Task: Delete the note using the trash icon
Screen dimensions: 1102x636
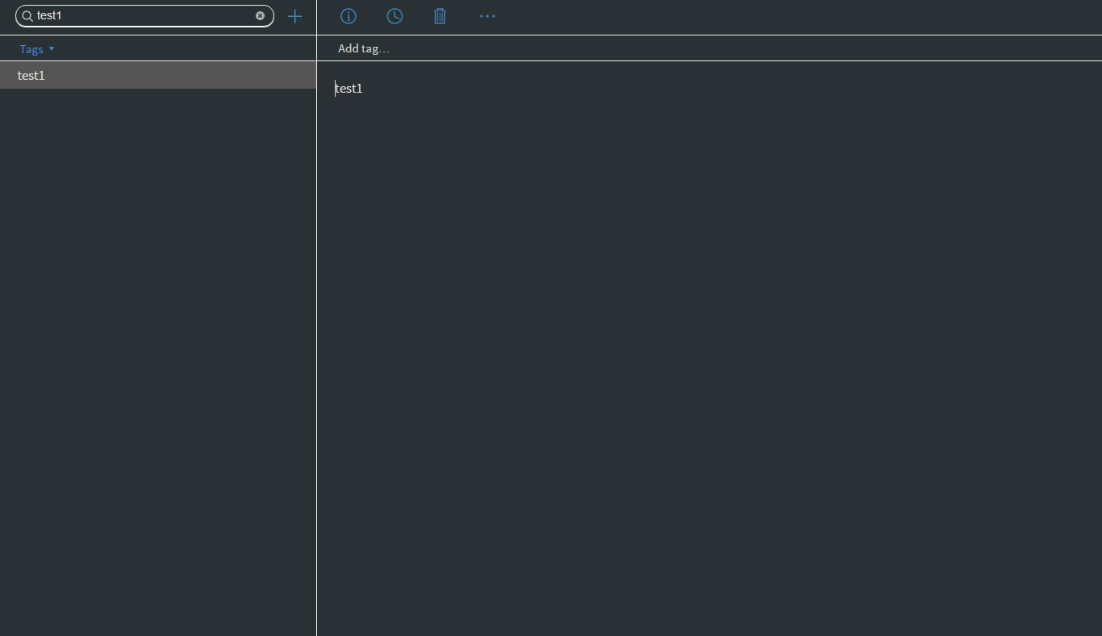Action: [440, 16]
